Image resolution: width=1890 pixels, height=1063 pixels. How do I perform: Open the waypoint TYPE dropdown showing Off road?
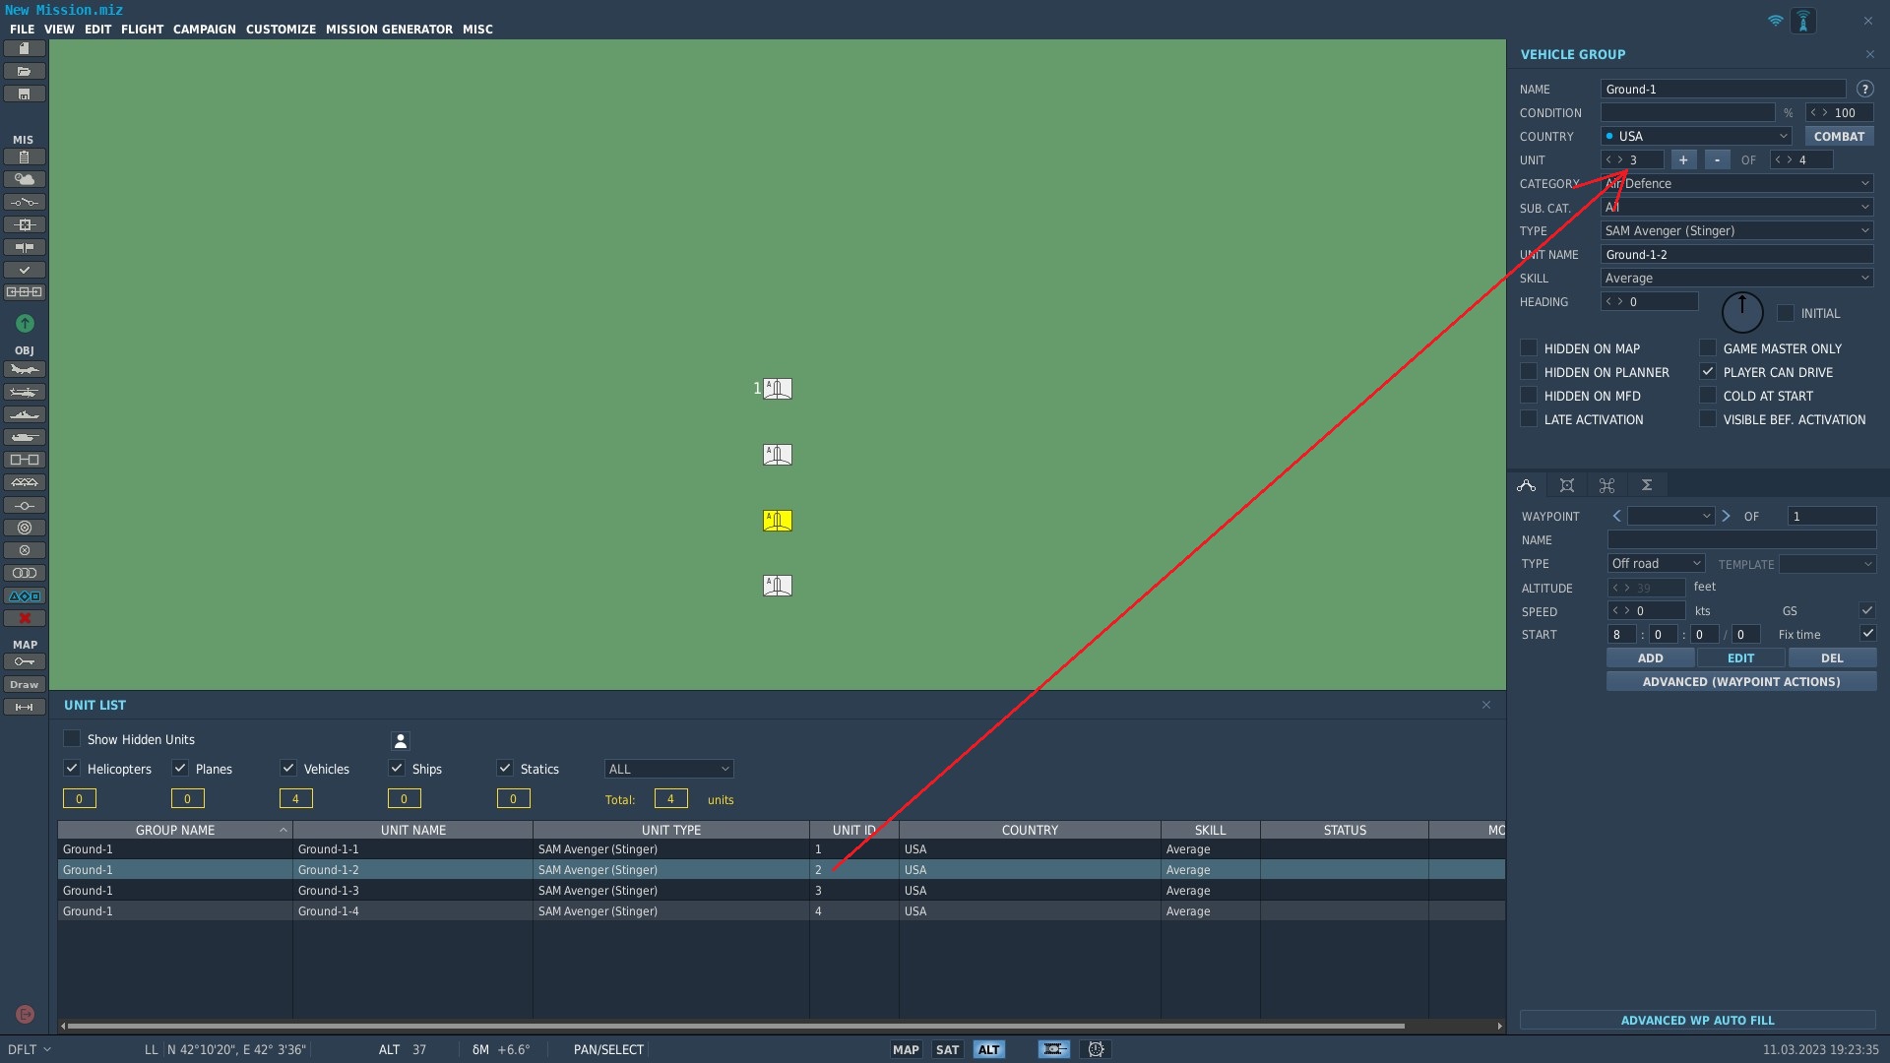[x=1656, y=563]
